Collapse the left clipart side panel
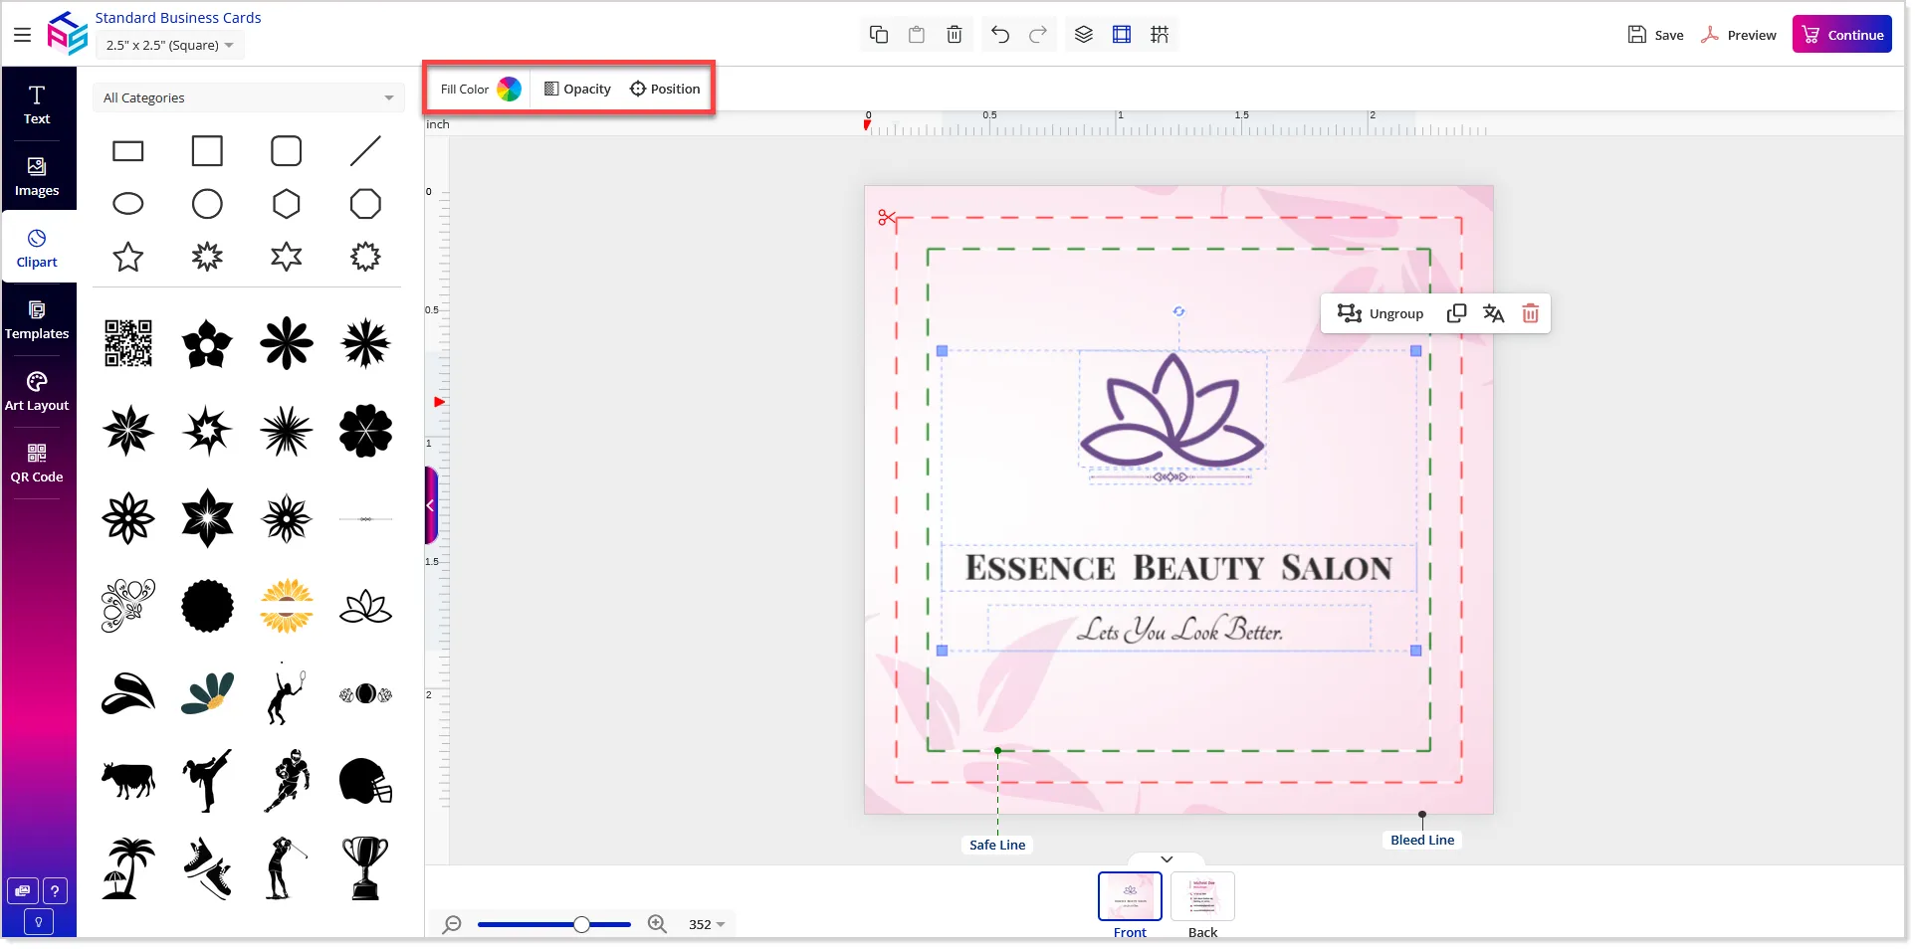The width and height of the screenshot is (1916, 949). click(431, 505)
